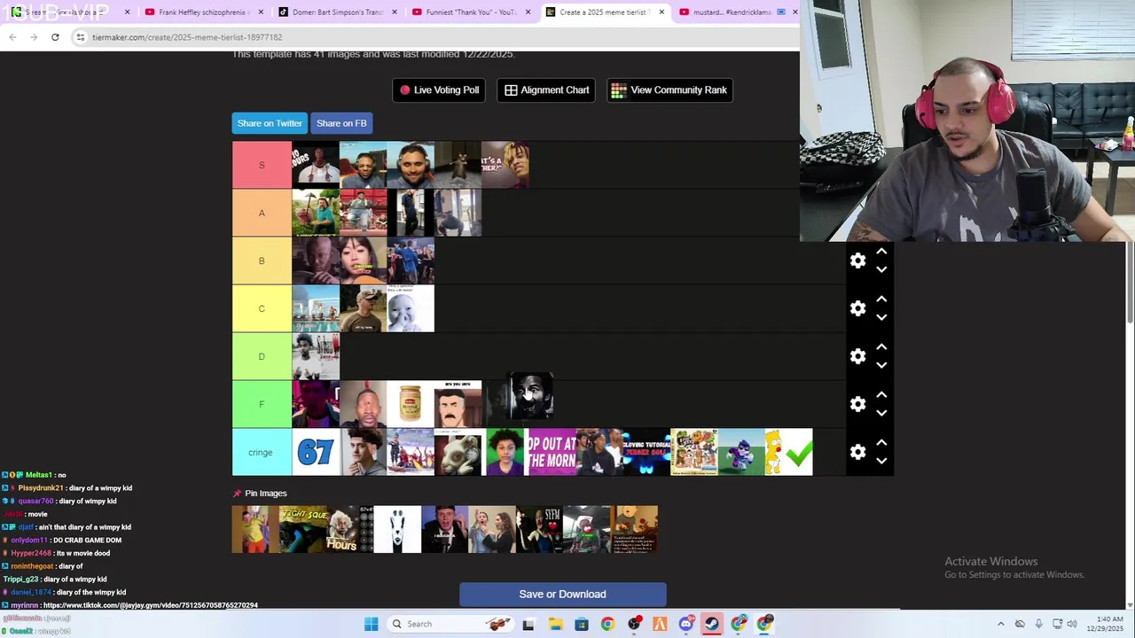Open Task View from the taskbar
1135x638 pixels.
click(x=528, y=624)
